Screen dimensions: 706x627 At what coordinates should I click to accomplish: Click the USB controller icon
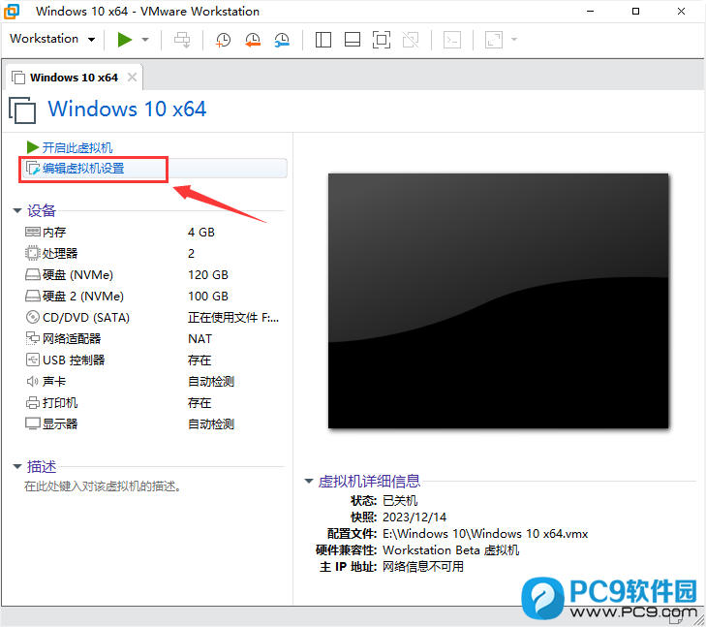click(x=32, y=360)
